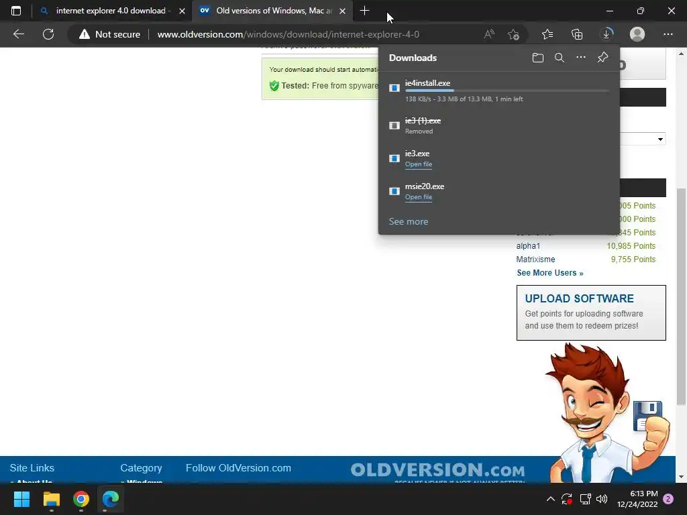Open the Collections icon
Image resolution: width=687 pixels, height=515 pixels.
(577, 34)
